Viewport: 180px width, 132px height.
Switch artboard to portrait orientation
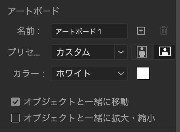pyautogui.click(x=142, y=52)
